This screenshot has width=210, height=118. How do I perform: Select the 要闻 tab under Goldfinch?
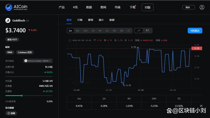point(91,20)
